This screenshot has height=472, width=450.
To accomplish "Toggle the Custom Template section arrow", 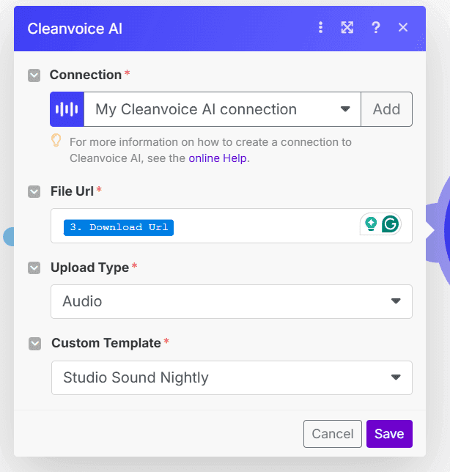I will click(x=34, y=343).
